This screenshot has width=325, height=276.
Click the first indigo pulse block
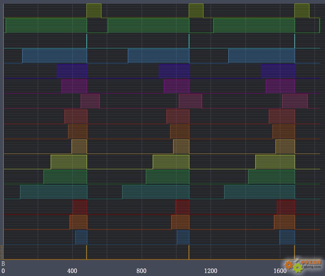coord(72,71)
